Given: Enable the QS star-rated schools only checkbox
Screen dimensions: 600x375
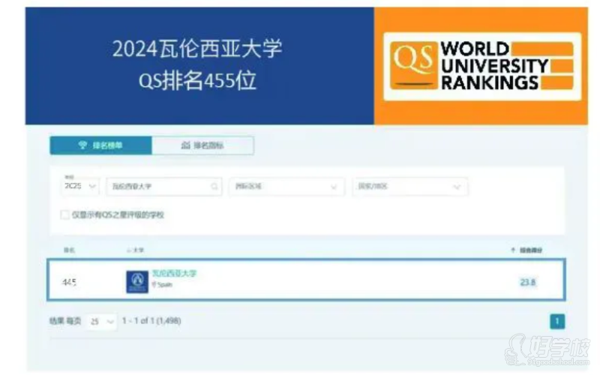Looking at the screenshot, I should click(65, 215).
